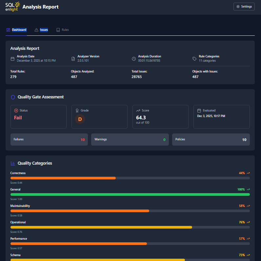Screen dimensions: 261x261
Task: Open the Issues tab
Action: point(41,30)
